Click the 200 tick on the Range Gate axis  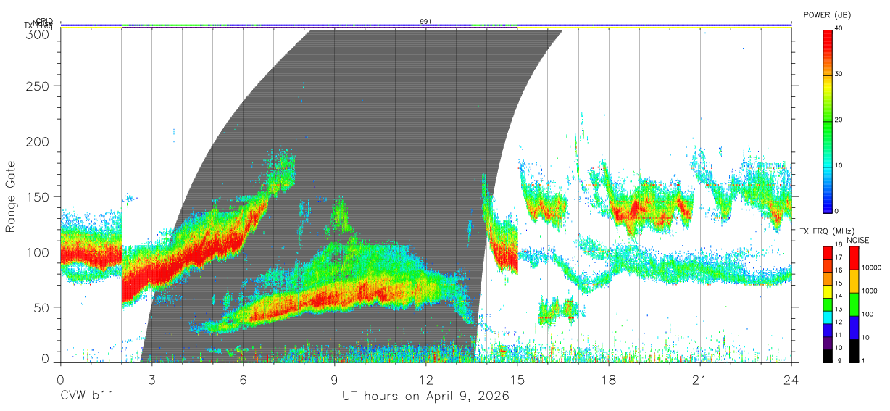(39, 141)
